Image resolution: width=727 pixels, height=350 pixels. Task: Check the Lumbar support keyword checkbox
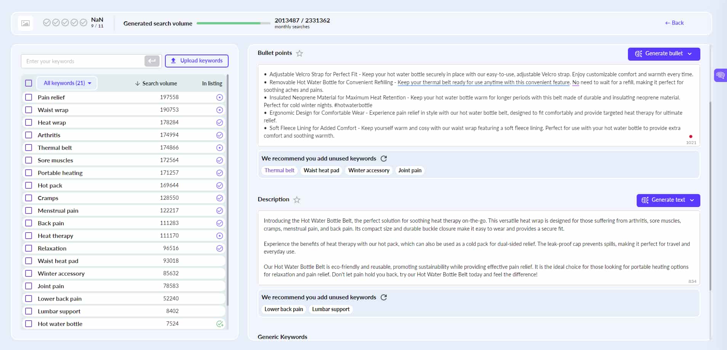(x=29, y=311)
